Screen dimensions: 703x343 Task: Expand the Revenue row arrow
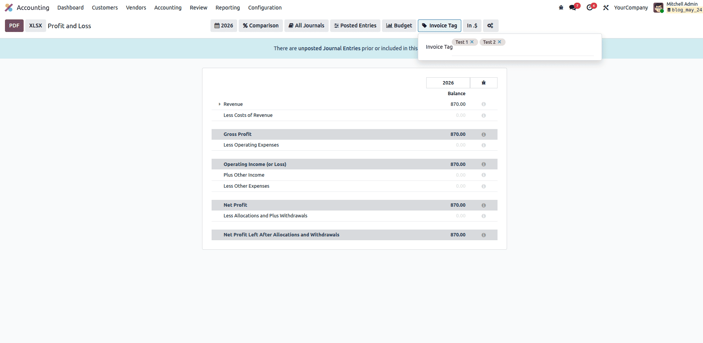coord(220,104)
